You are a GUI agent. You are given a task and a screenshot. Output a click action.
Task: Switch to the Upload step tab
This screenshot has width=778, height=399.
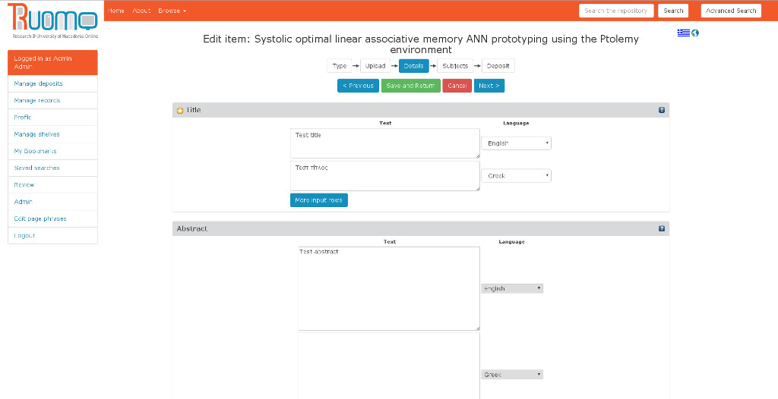tap(375, 66)
